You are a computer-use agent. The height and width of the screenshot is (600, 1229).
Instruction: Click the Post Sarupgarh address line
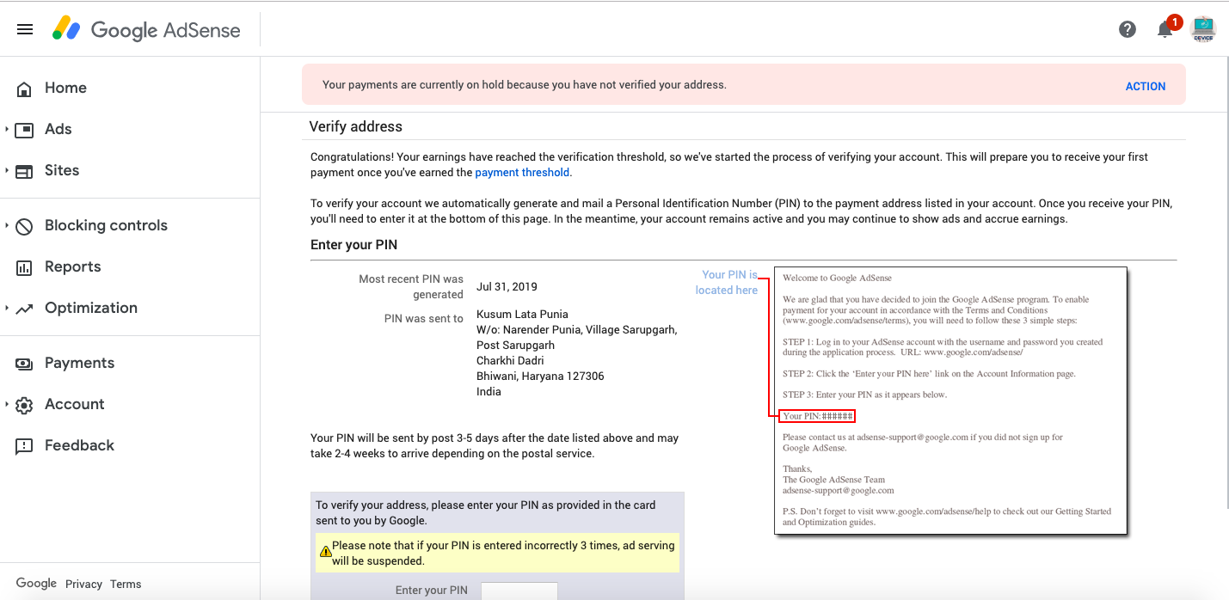click(x=515, y=346)
